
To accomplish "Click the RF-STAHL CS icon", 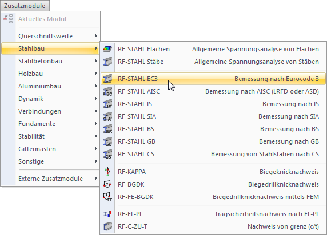I will 107,154.
